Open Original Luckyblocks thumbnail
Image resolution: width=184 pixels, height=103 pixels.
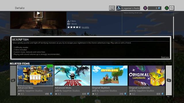(147, 76)
